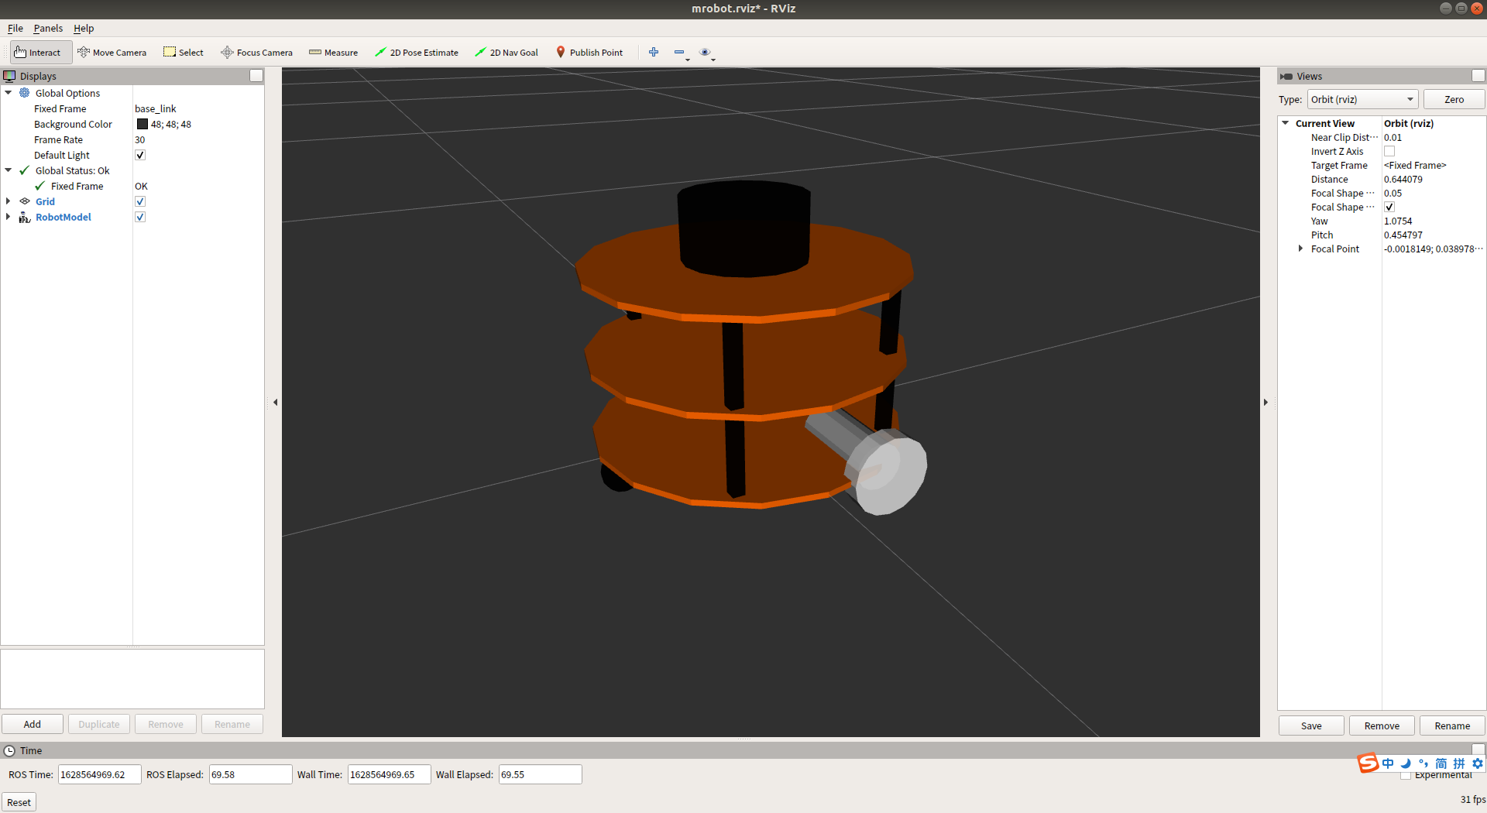
Task: Select the Move Camera tool
Action: pos(112,53)
